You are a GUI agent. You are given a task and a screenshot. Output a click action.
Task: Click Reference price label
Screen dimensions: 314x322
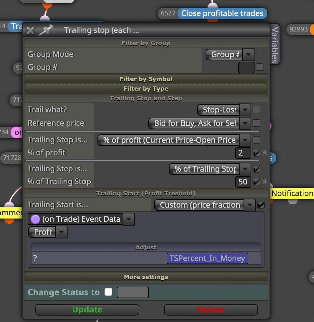tap(56, 123)
